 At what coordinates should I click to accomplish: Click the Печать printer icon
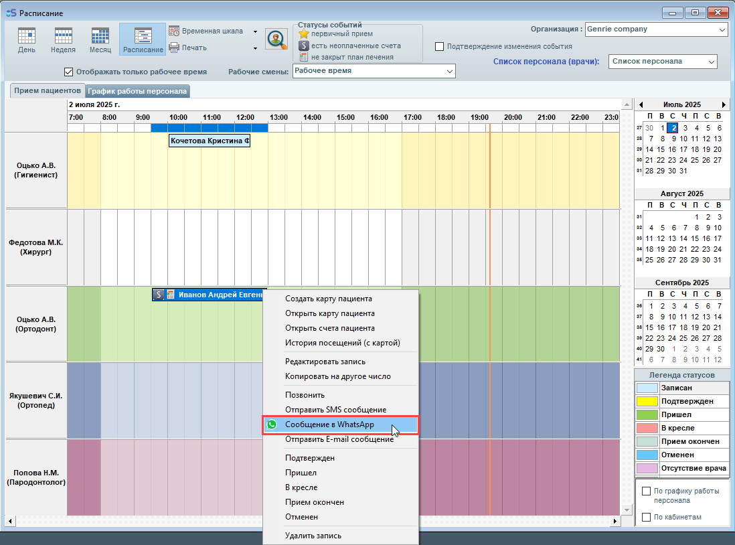click(174, 48)
